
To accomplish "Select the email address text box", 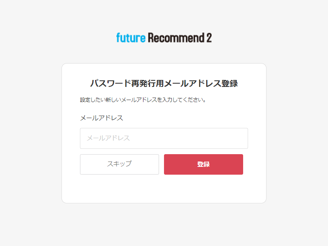I will (x=164, y=138).
